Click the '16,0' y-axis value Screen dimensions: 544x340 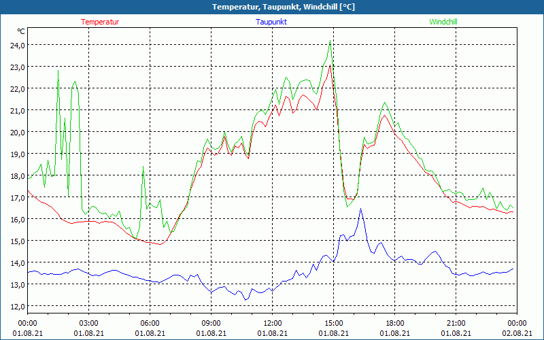tap(18, 219)
